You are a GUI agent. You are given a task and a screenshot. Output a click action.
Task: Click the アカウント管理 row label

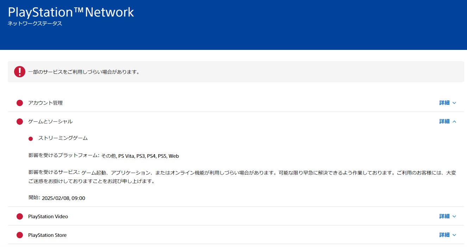coord(45,103)
